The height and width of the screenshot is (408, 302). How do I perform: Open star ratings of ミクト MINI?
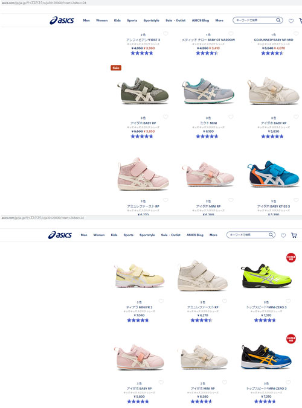[x=207, y=136]
